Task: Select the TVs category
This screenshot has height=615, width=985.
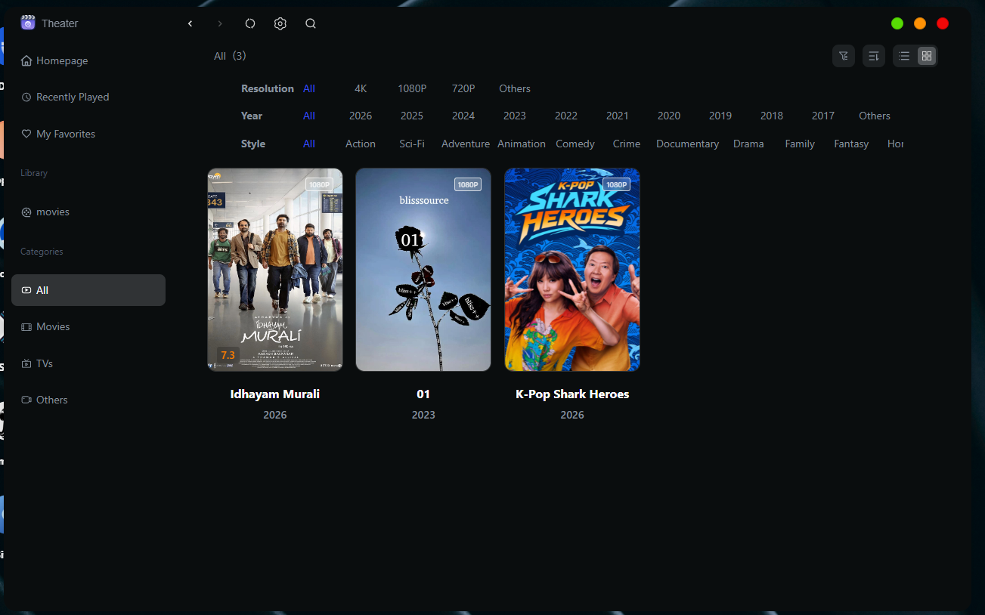Action: [88, 363]
